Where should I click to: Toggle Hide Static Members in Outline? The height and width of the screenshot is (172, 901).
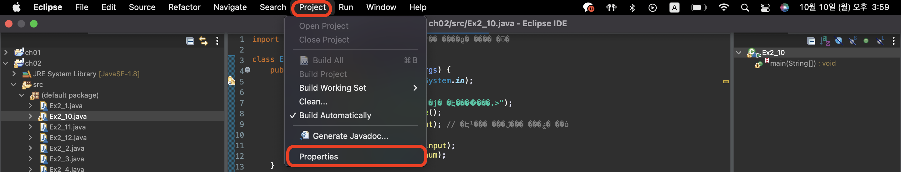click(853, 41)
